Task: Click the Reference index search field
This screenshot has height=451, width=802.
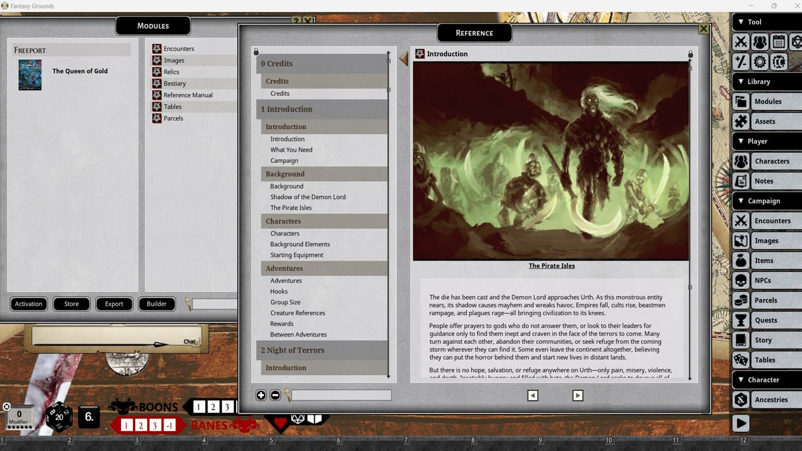Action: click(341, 395)
